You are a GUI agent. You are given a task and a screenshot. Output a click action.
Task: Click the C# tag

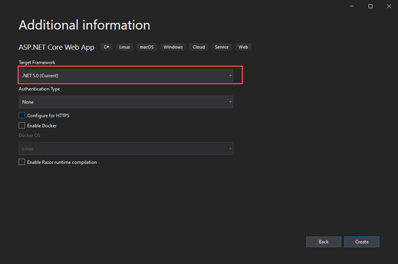click(107, 47)
